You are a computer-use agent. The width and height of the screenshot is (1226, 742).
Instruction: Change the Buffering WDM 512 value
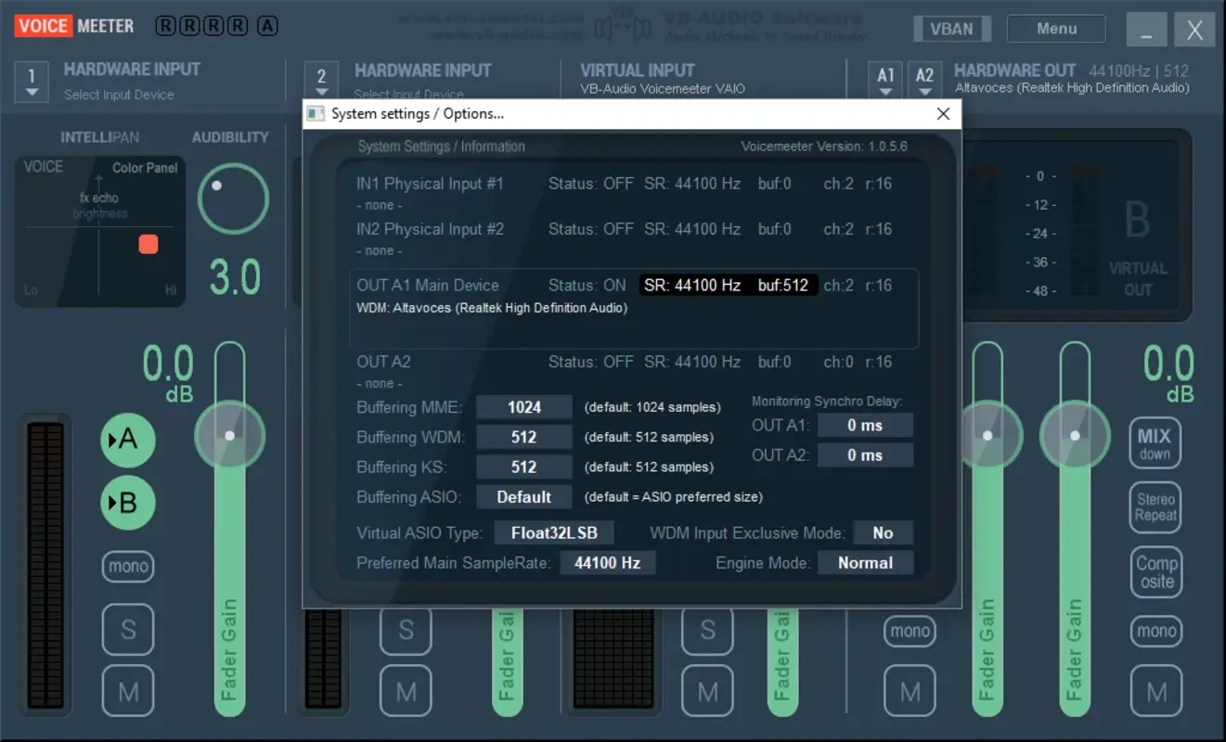[x=524, y=436]
